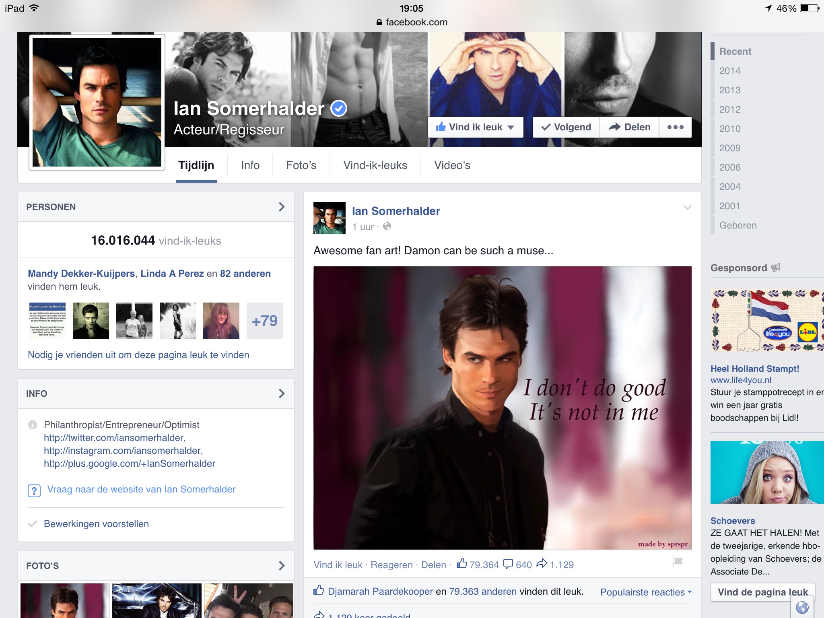Click Vind ik leuk under the post

[x=338, y=565]
